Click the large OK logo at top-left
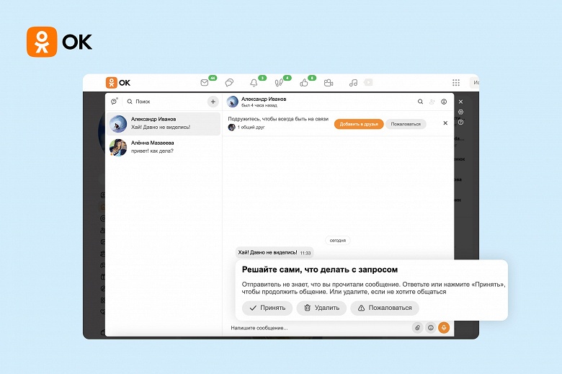 click(x=60, y=42)
